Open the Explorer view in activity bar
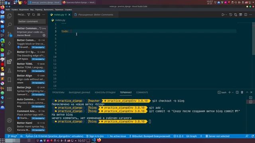 (10, 16)
